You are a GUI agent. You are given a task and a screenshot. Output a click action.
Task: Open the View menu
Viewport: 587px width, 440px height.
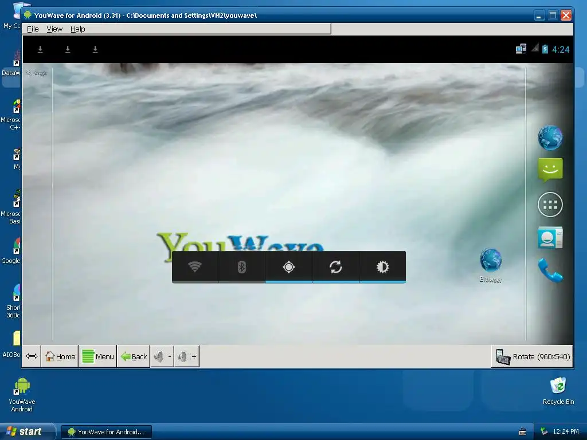(x=54, y=29)
